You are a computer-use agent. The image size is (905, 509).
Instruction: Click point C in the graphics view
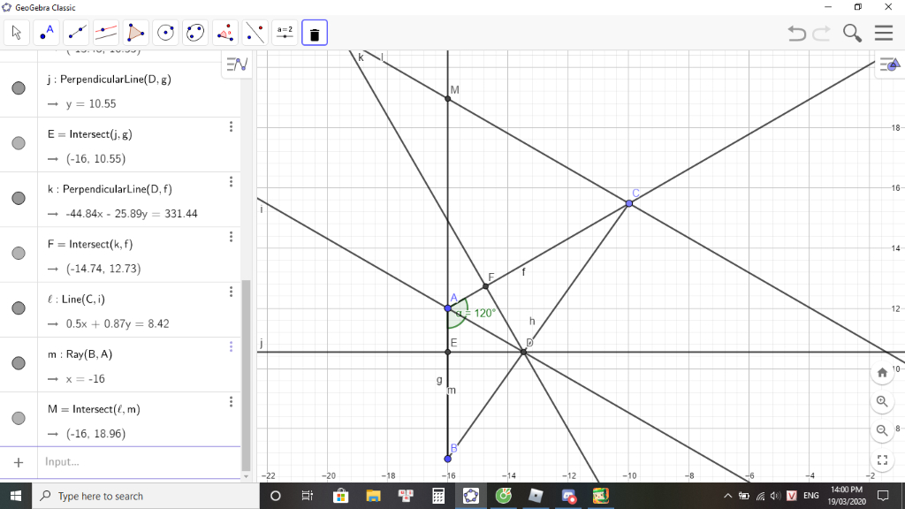(629, 203)
